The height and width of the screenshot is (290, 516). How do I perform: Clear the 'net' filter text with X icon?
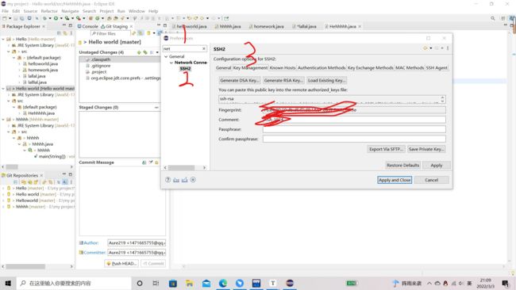pos(204,48)
